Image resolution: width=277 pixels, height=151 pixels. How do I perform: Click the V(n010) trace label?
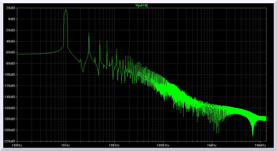(x=141, y=5)
